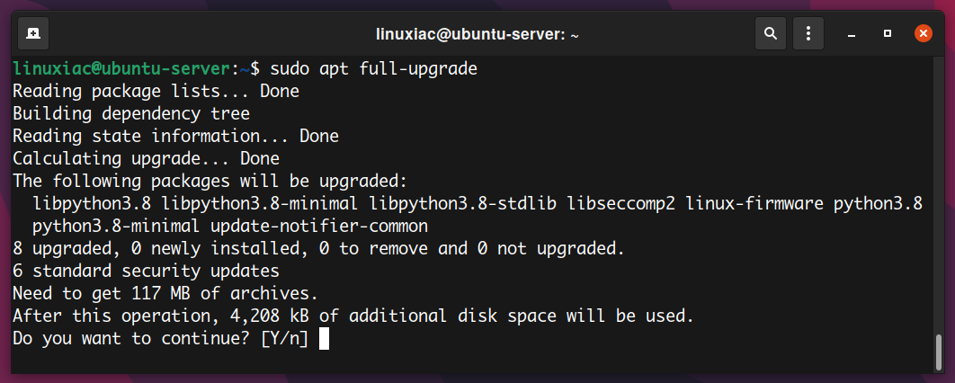Click the linux-firmware package name

(x=754, y=204)
